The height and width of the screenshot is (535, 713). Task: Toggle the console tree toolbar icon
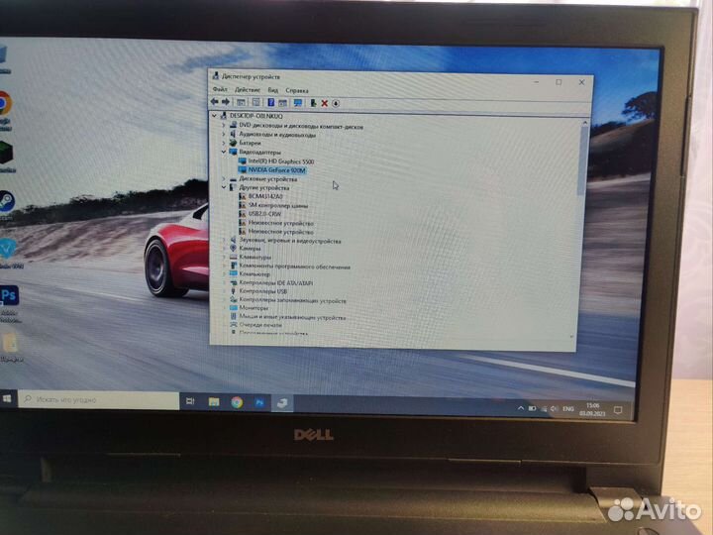pos(241,102)
